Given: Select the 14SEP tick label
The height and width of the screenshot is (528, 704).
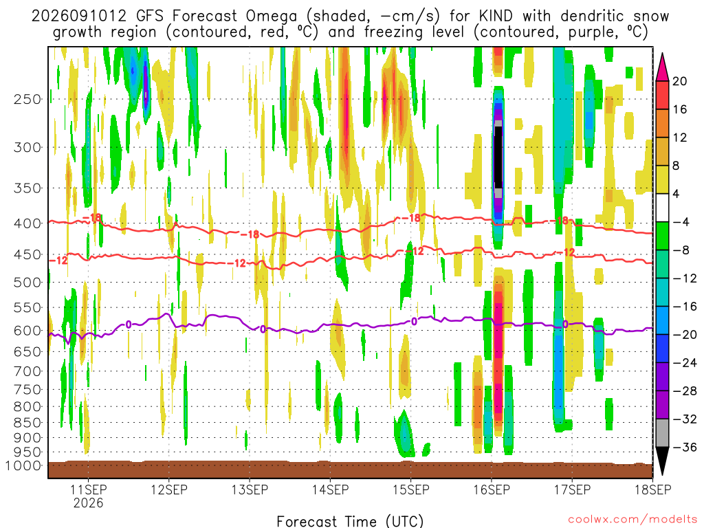Looking at the screenshot, I should point(331,489).
